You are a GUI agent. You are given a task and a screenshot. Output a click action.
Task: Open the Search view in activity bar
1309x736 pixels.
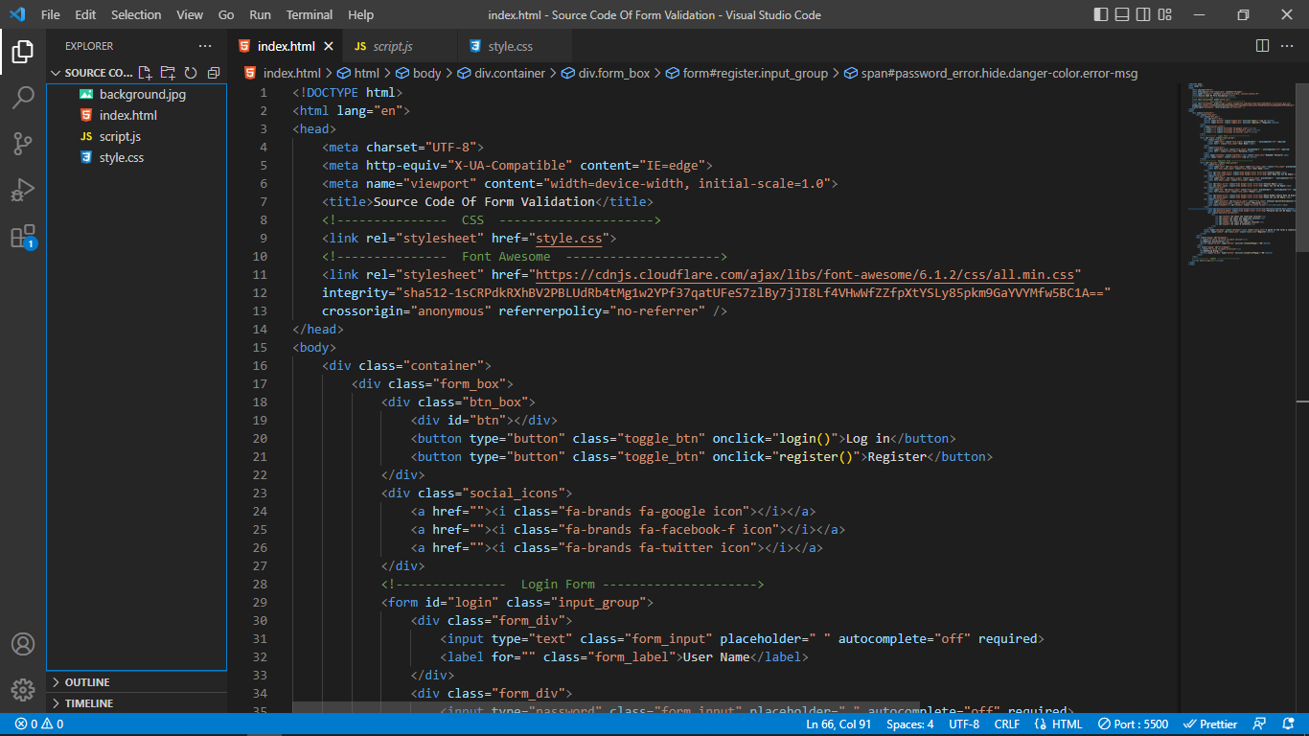point(23,98)
